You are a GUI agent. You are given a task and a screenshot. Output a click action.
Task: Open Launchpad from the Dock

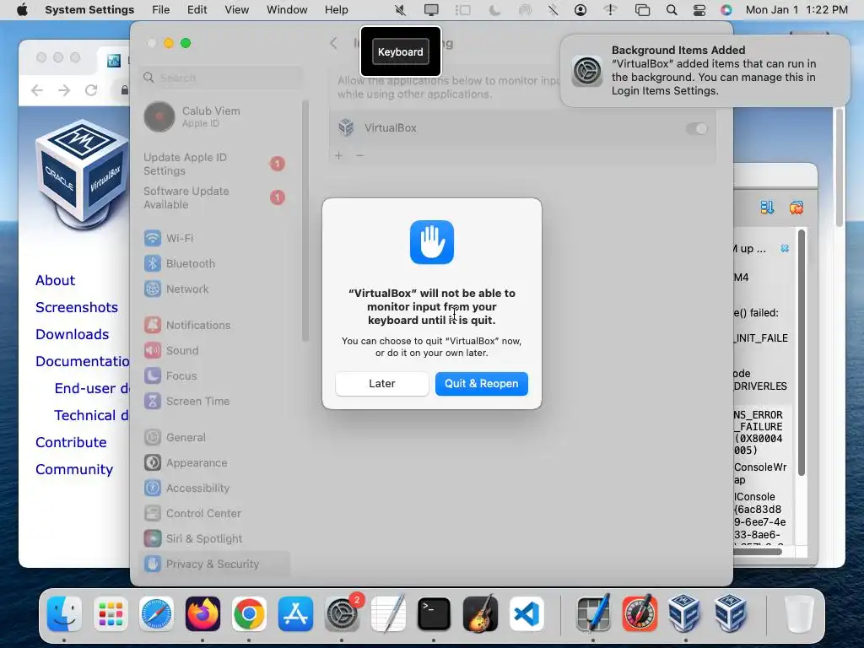point(111,613)
